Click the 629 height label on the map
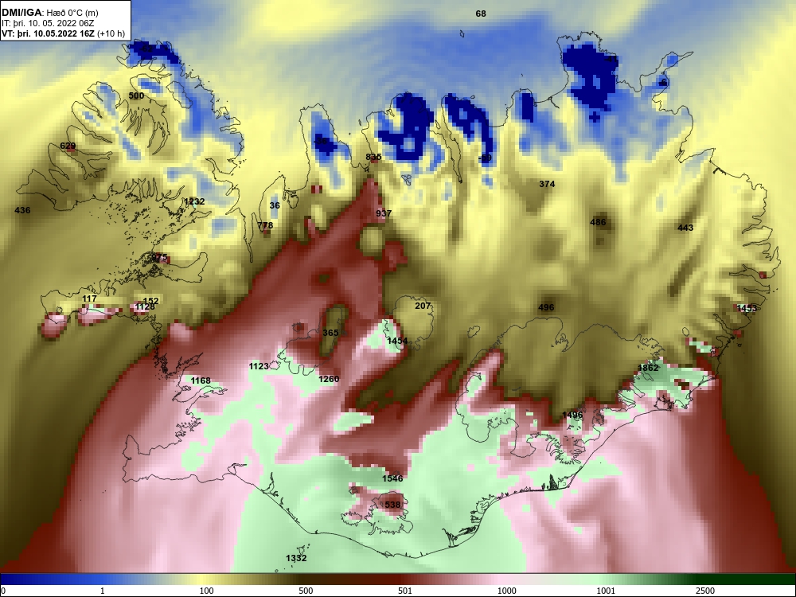This screenshot has height=597, width=796. (x=68, y=146)
